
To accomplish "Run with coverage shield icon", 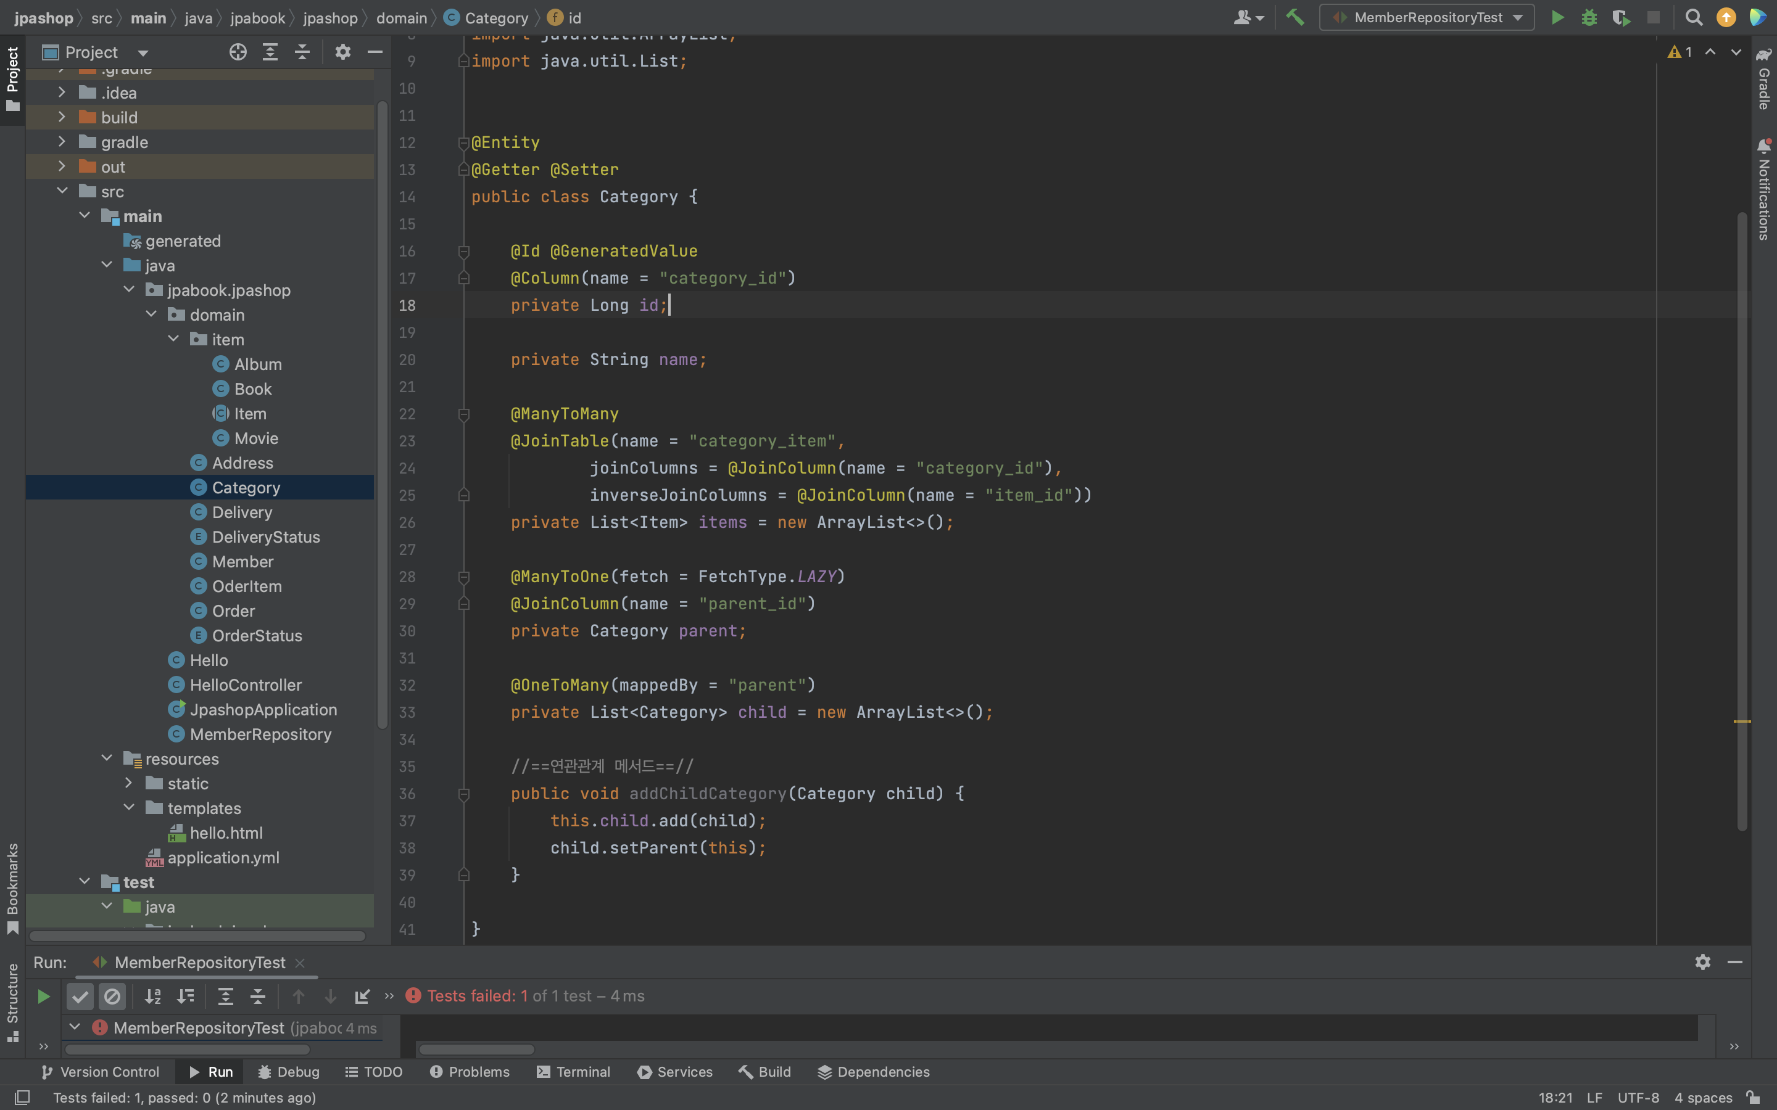I will coord(1621,18).
